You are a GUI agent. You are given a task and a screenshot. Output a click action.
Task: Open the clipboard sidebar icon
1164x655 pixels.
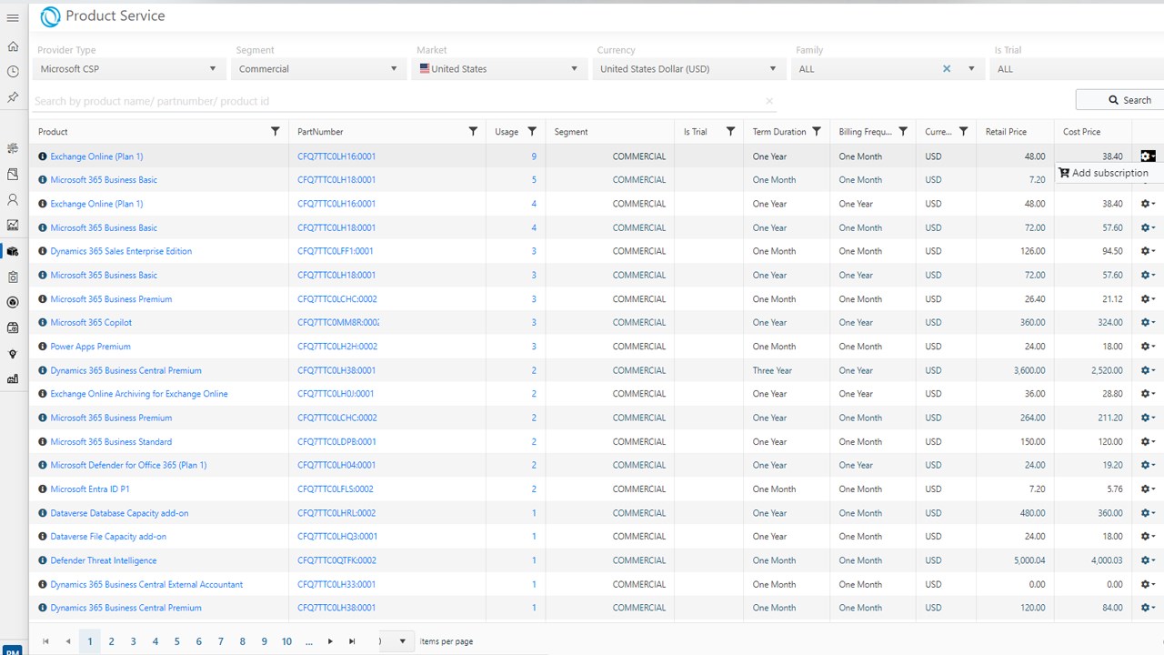coord(13,277)
